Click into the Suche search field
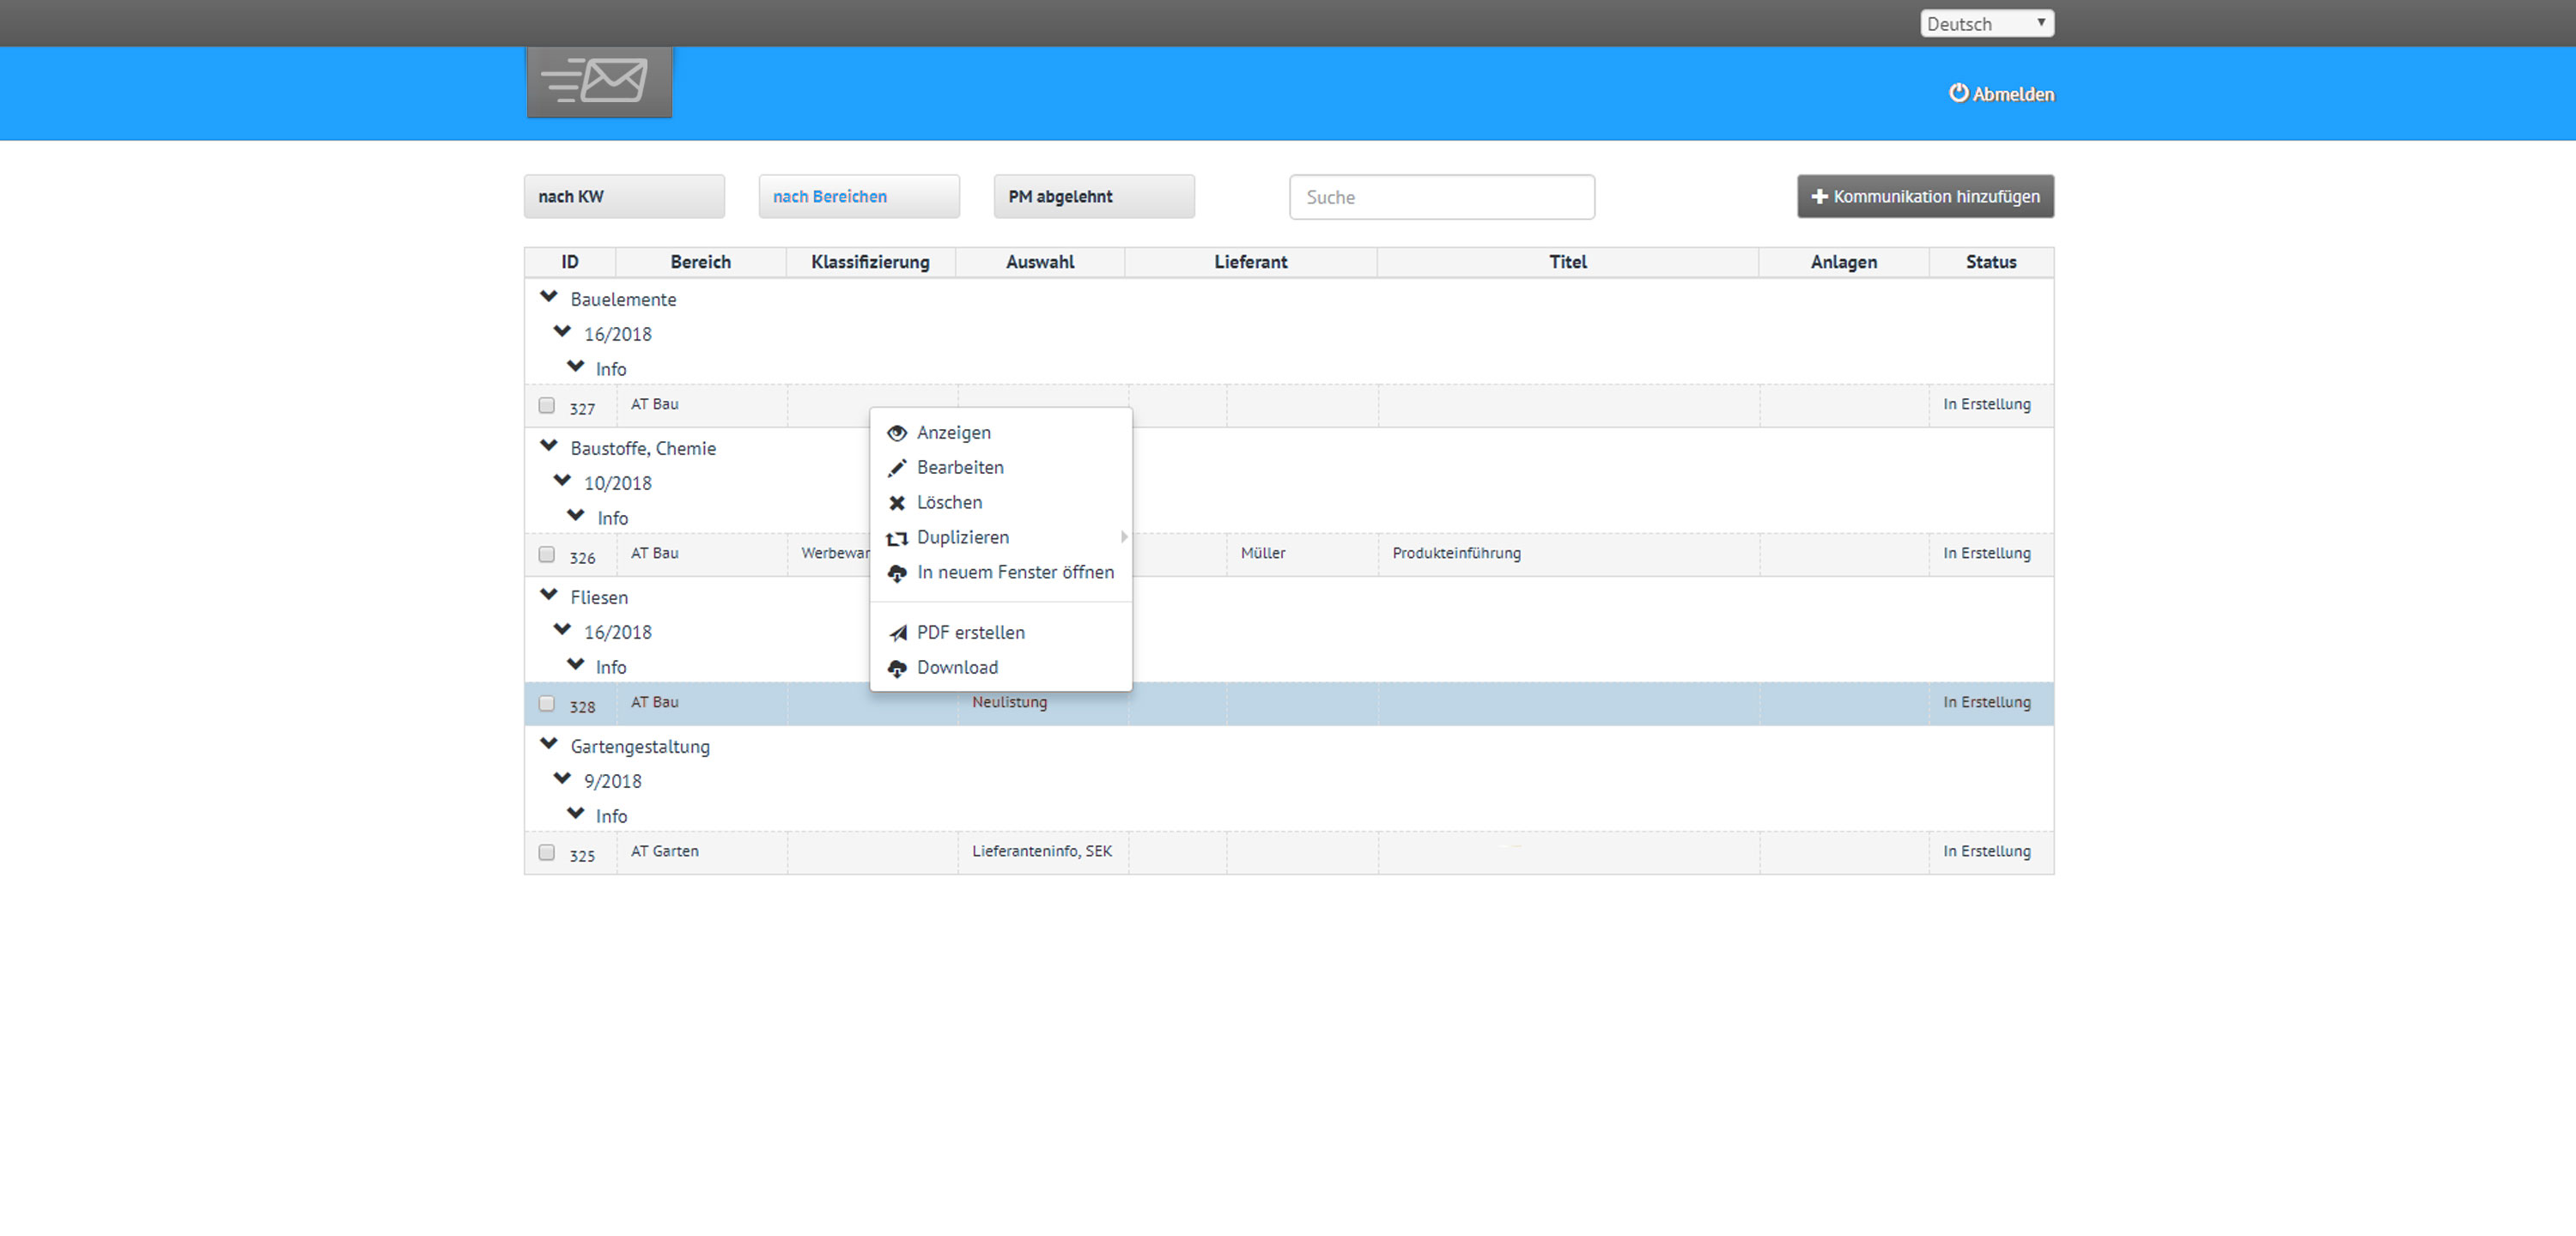The width and height of the screenshot is (2576, 1236). click(x=1441, y=197)
